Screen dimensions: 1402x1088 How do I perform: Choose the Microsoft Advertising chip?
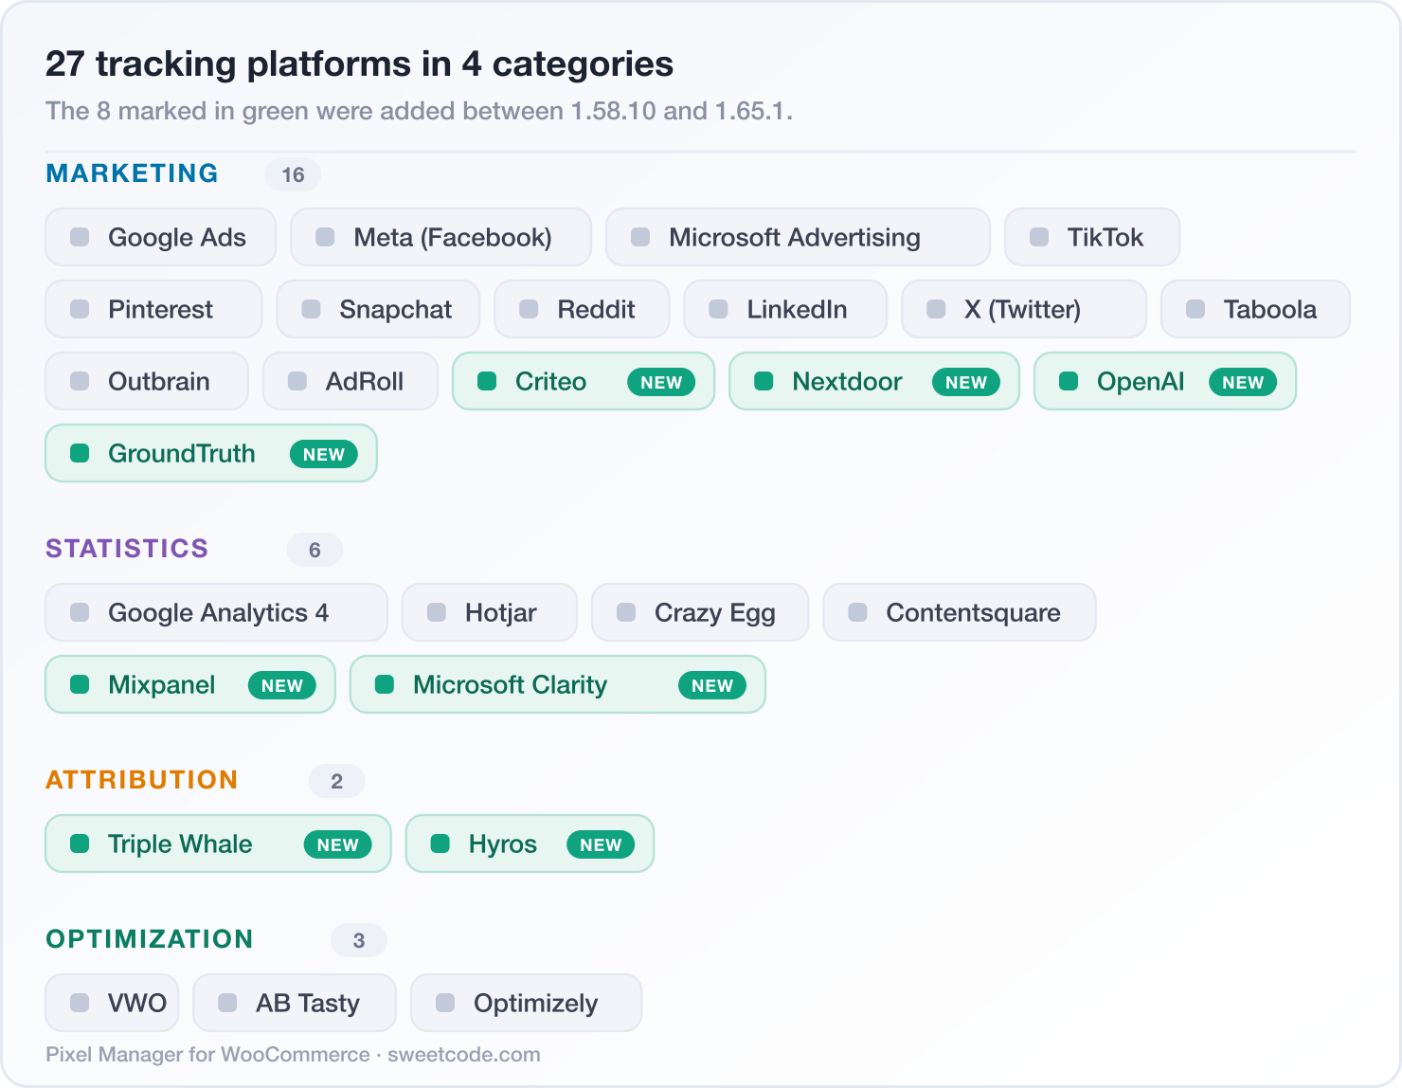point(798,237)
